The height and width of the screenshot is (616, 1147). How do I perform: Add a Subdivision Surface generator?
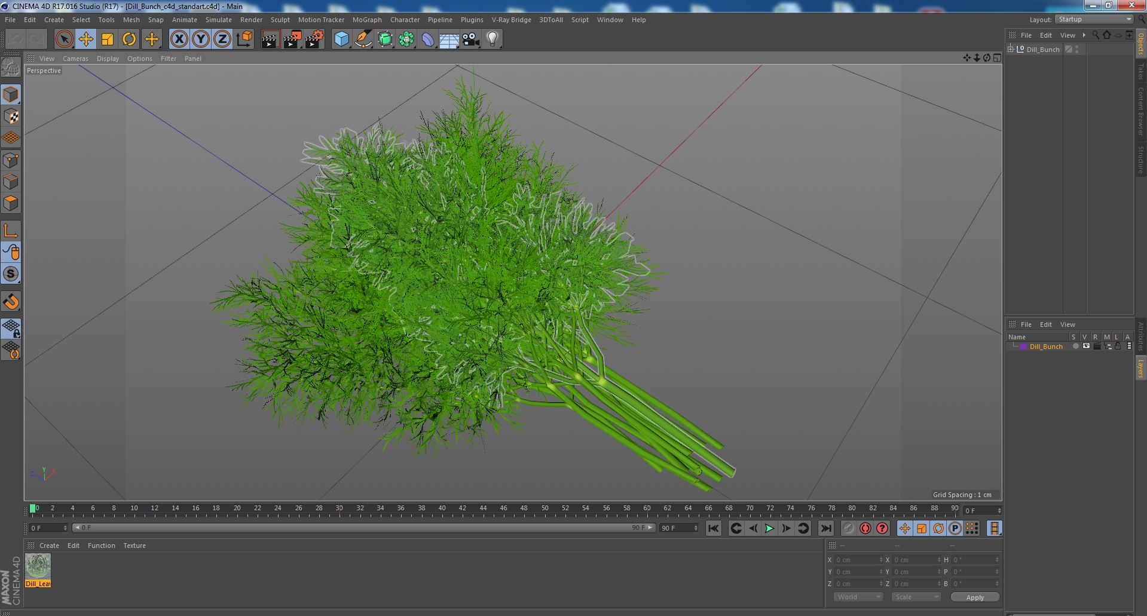point(385,39)
